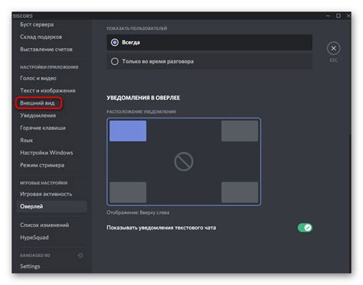The width and height of the screenshot is (363, 285).
Task: Open 'Язык' settings section
Action: [27, 141]
